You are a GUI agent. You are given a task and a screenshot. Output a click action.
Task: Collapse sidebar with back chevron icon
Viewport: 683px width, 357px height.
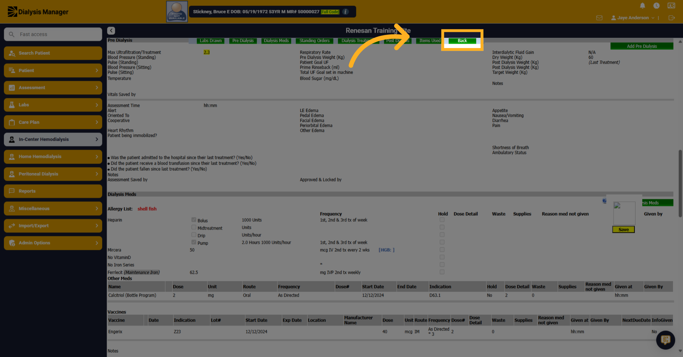tap(111, 30)
